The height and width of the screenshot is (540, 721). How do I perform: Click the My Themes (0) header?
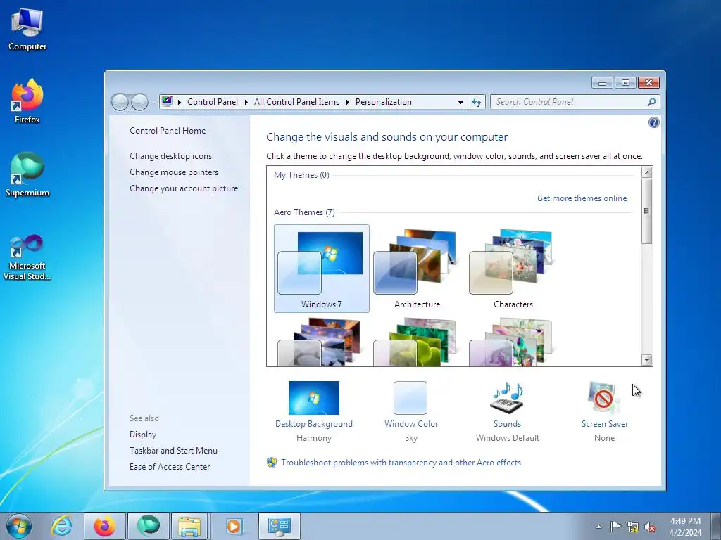(x=301, y=175)
